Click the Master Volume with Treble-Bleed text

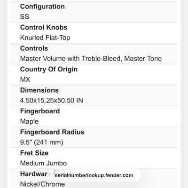pyautogui.click(x=70, y=59)
